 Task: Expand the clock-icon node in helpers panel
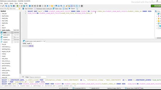(157, 23)
